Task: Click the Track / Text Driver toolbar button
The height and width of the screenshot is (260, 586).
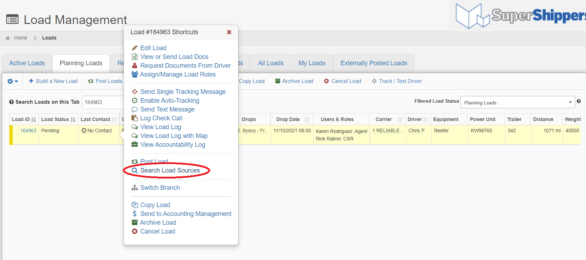Action: [397, 81]
